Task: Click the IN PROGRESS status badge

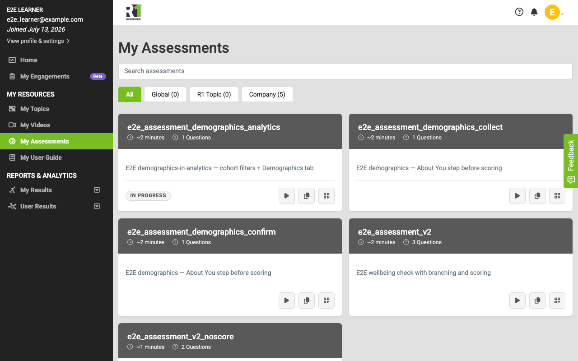Action: pos(148,195)
